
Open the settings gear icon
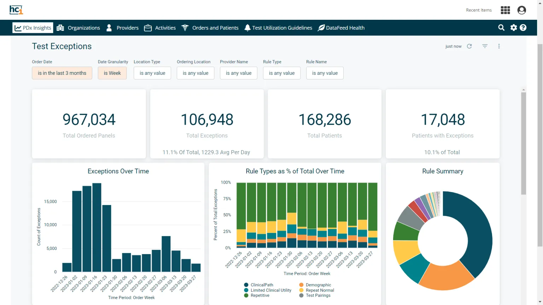(514, 28)
